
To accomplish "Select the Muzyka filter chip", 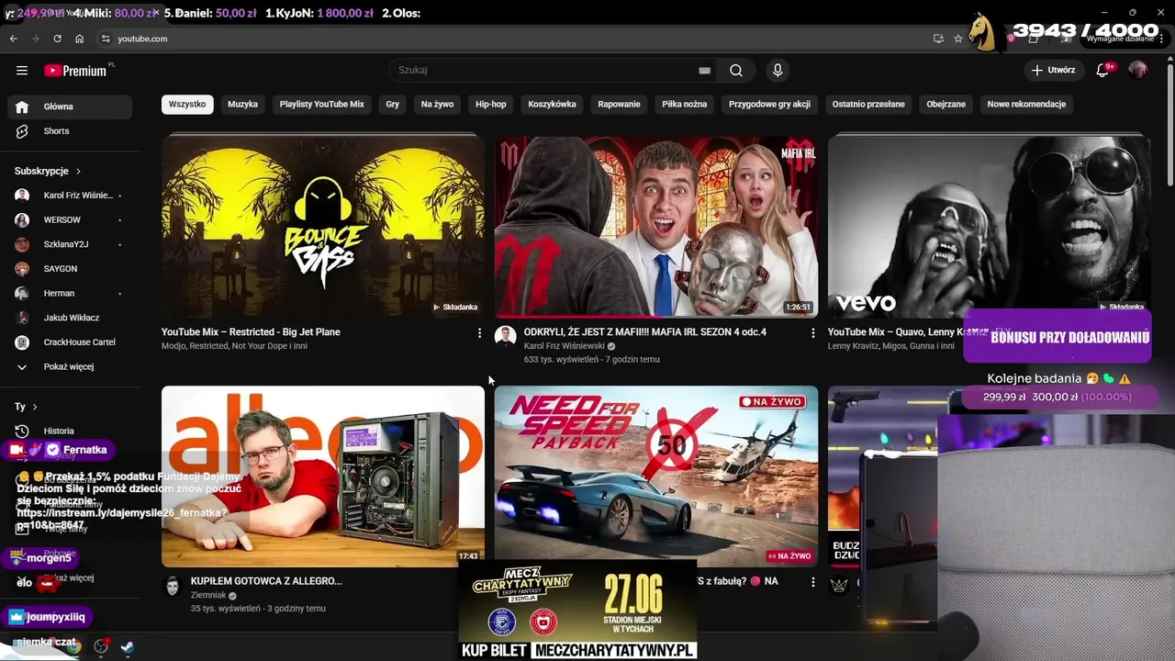I will coord(242,105).
